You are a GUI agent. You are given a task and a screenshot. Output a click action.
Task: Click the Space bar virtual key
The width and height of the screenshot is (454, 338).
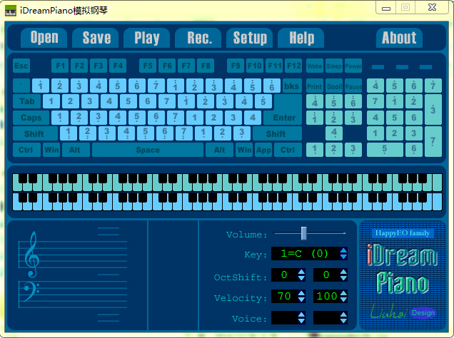pyautogui.click(x=148, y=150)
